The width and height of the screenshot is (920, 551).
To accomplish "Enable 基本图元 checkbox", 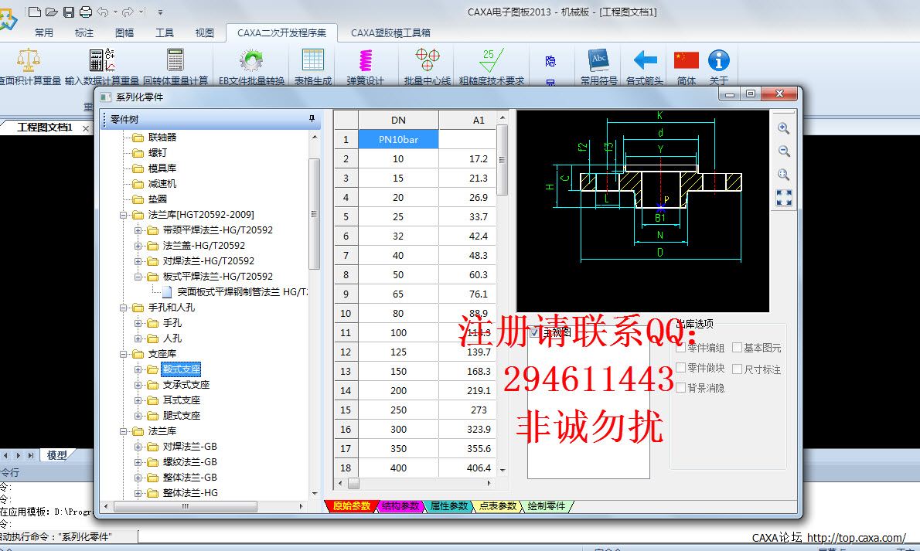I will coord(737,348).
